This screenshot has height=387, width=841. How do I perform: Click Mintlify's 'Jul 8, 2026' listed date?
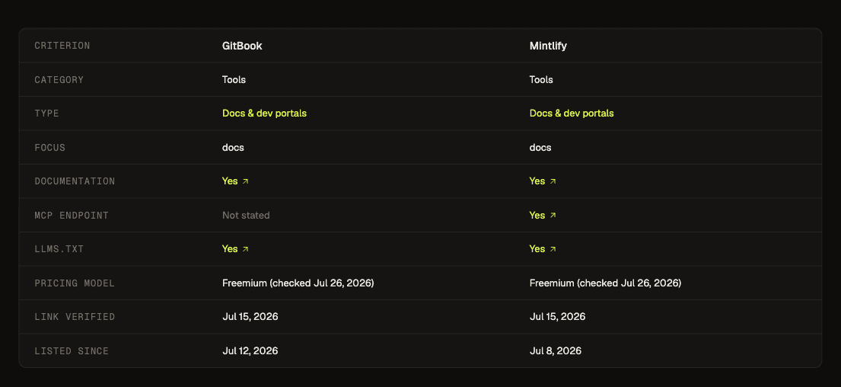555,351
